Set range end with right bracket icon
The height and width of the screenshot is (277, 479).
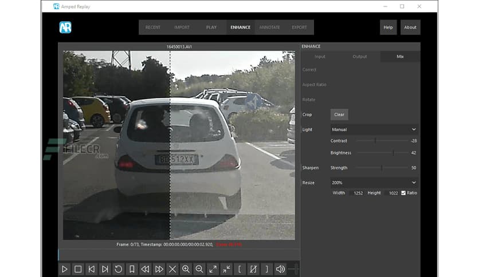point(266,269)
